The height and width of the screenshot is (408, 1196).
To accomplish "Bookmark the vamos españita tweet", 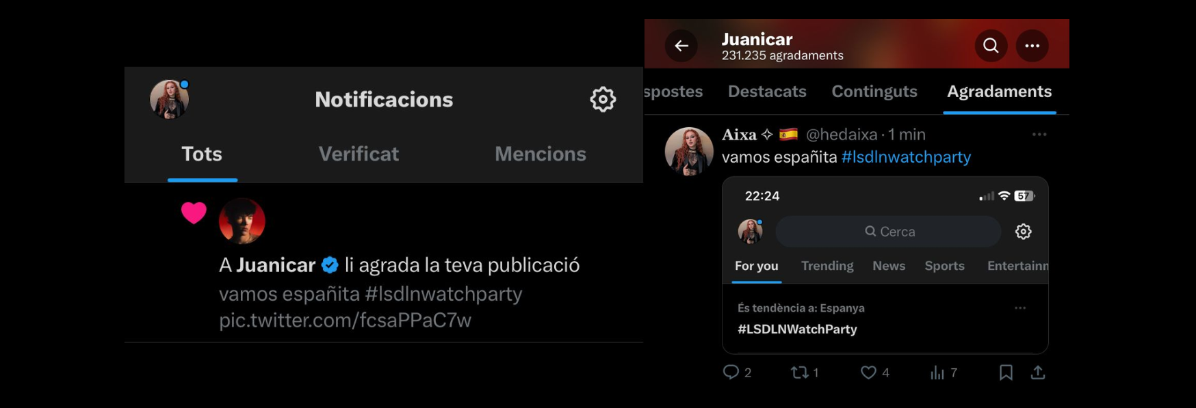I will [x=1006, y=372].
